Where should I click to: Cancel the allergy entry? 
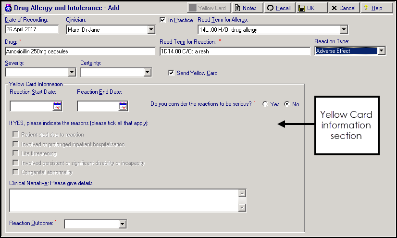(x=343, y=8)
